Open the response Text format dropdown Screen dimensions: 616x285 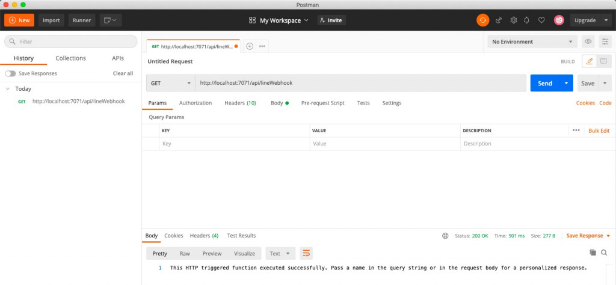coord(280,253)
